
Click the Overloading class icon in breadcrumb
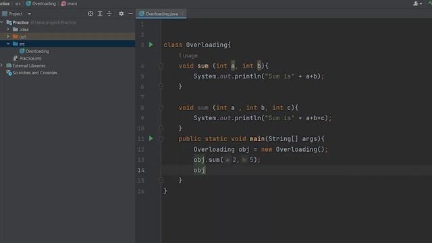28,3
